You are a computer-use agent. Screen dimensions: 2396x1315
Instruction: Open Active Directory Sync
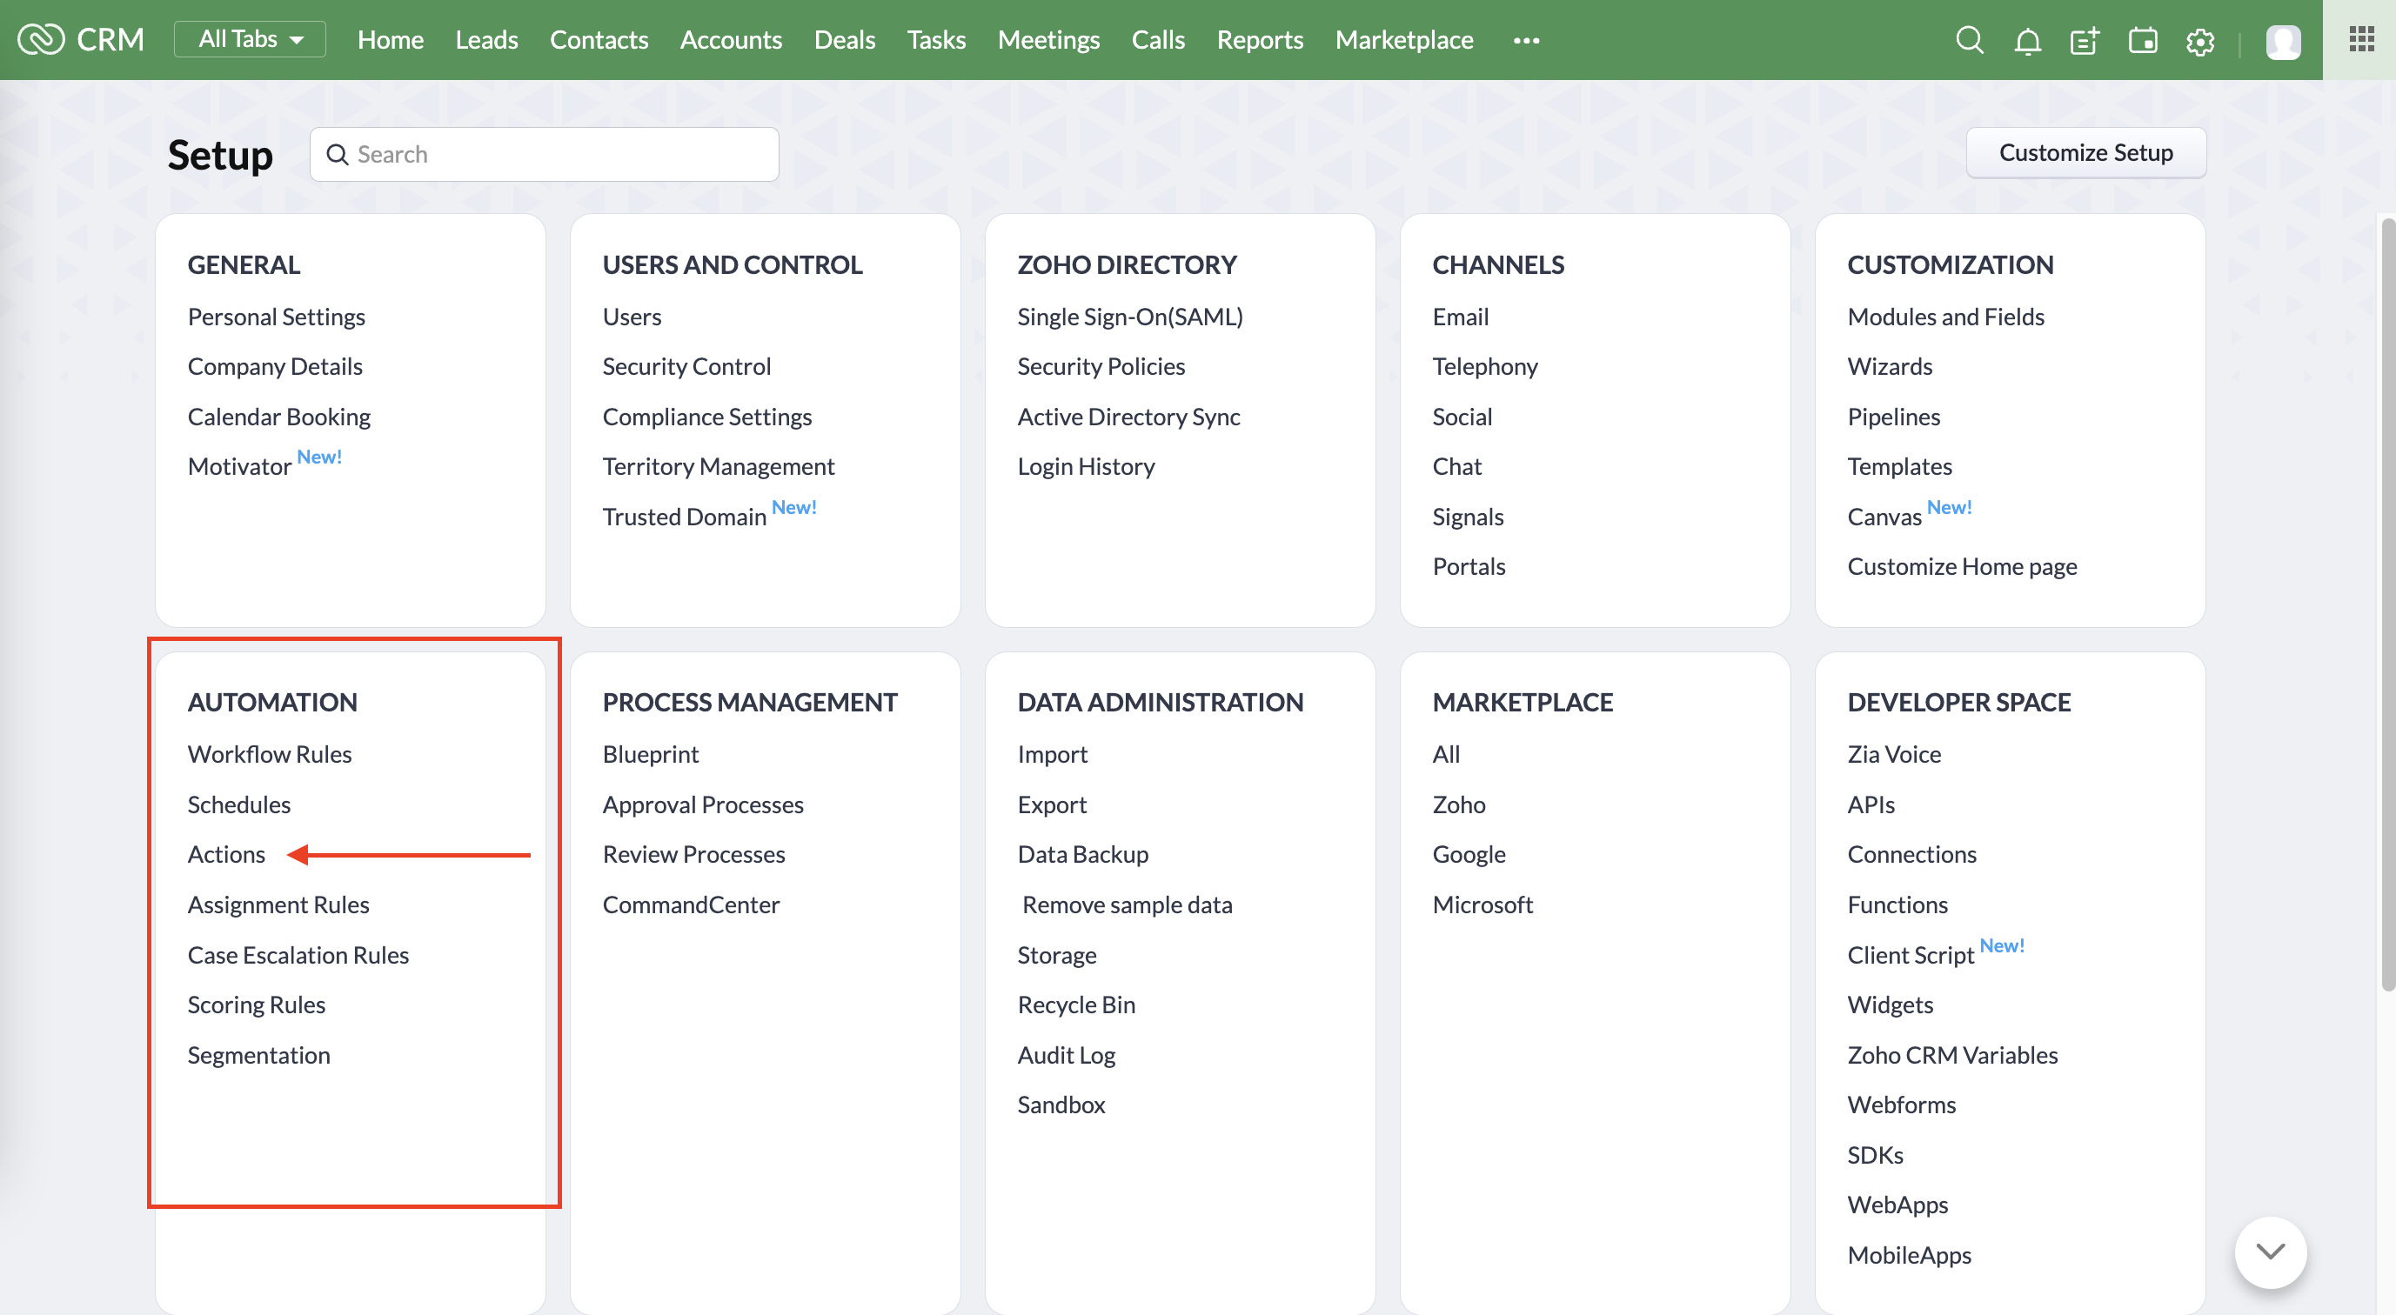(1128, 417)
